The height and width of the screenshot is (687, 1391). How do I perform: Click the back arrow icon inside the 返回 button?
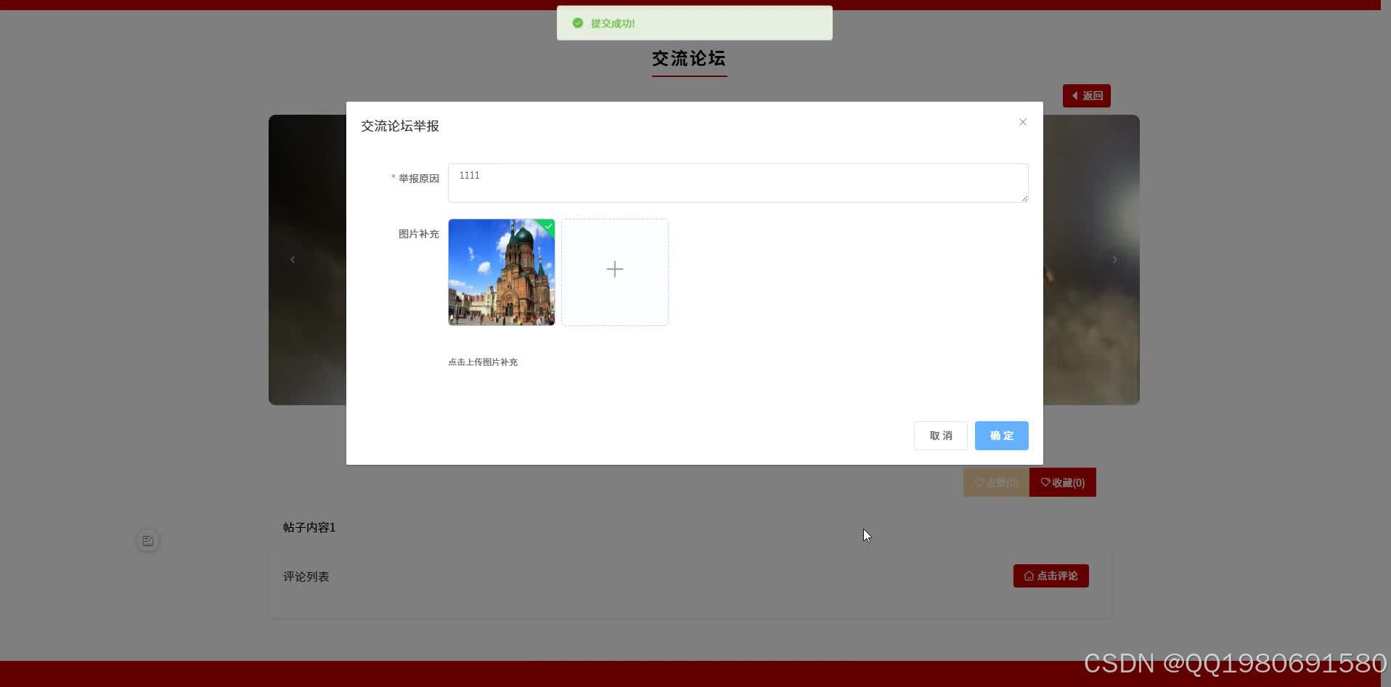pyautogui.click(x=1075, y=95)
